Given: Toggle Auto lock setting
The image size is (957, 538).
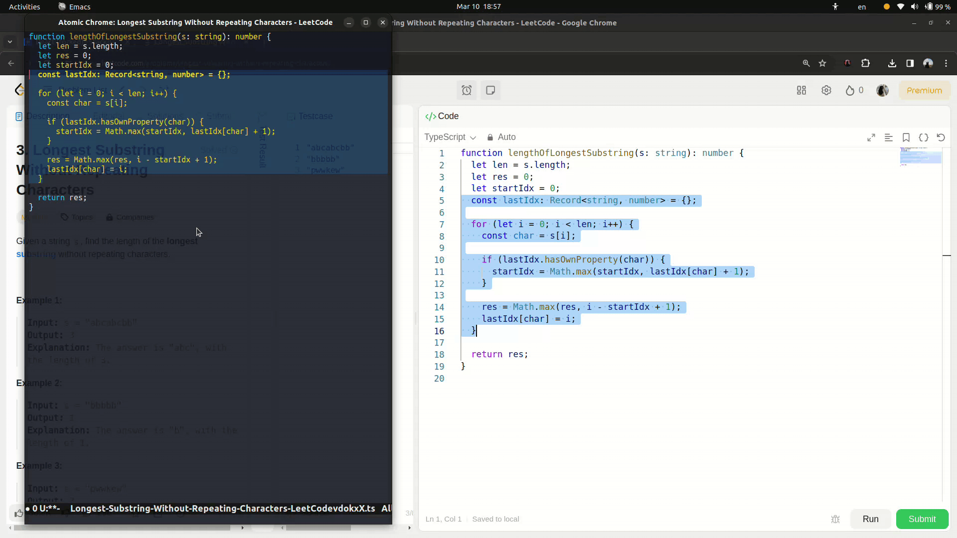Looking at the screenshot, I should tap(501, 137).
